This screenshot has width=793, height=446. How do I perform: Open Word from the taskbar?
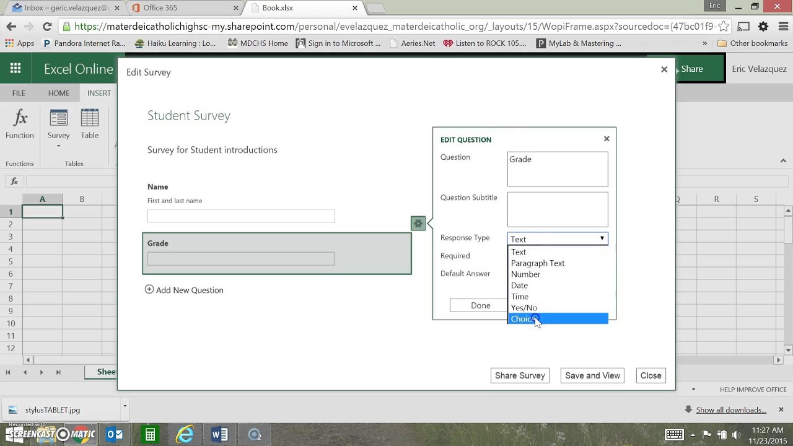click(x=219, y=434)
